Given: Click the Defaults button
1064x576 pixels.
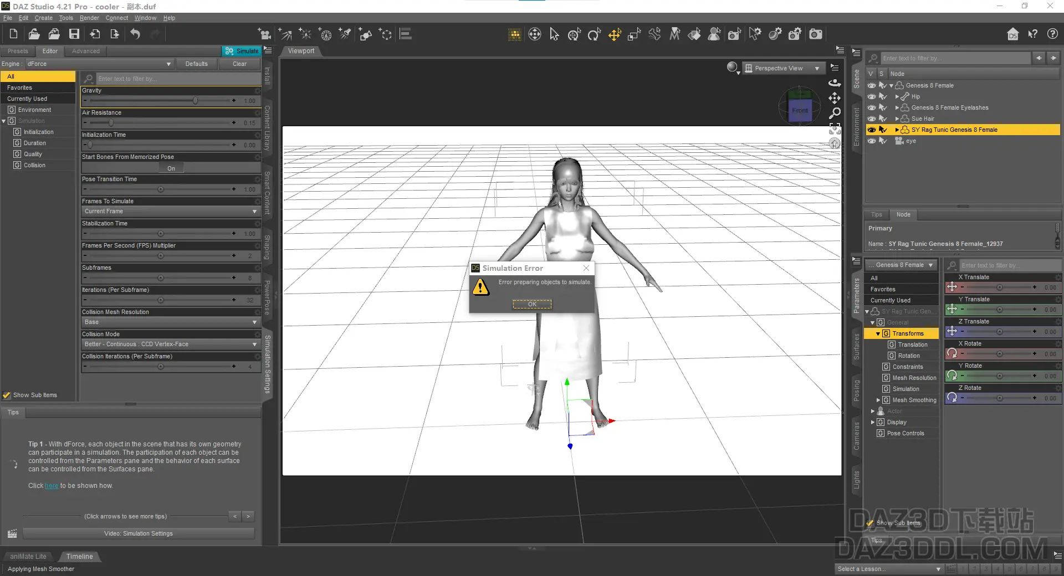Looking at the screenshot, I should pos(197,64).
